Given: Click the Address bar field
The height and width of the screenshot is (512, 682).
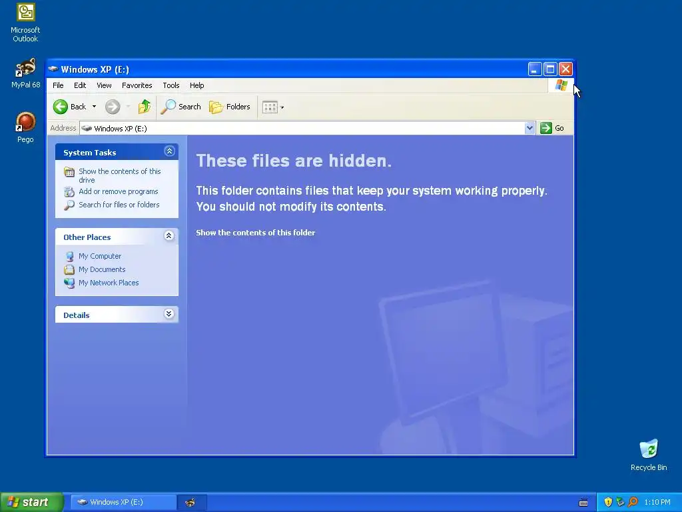Looking at the screenshot, I should (x=302, y=128).
